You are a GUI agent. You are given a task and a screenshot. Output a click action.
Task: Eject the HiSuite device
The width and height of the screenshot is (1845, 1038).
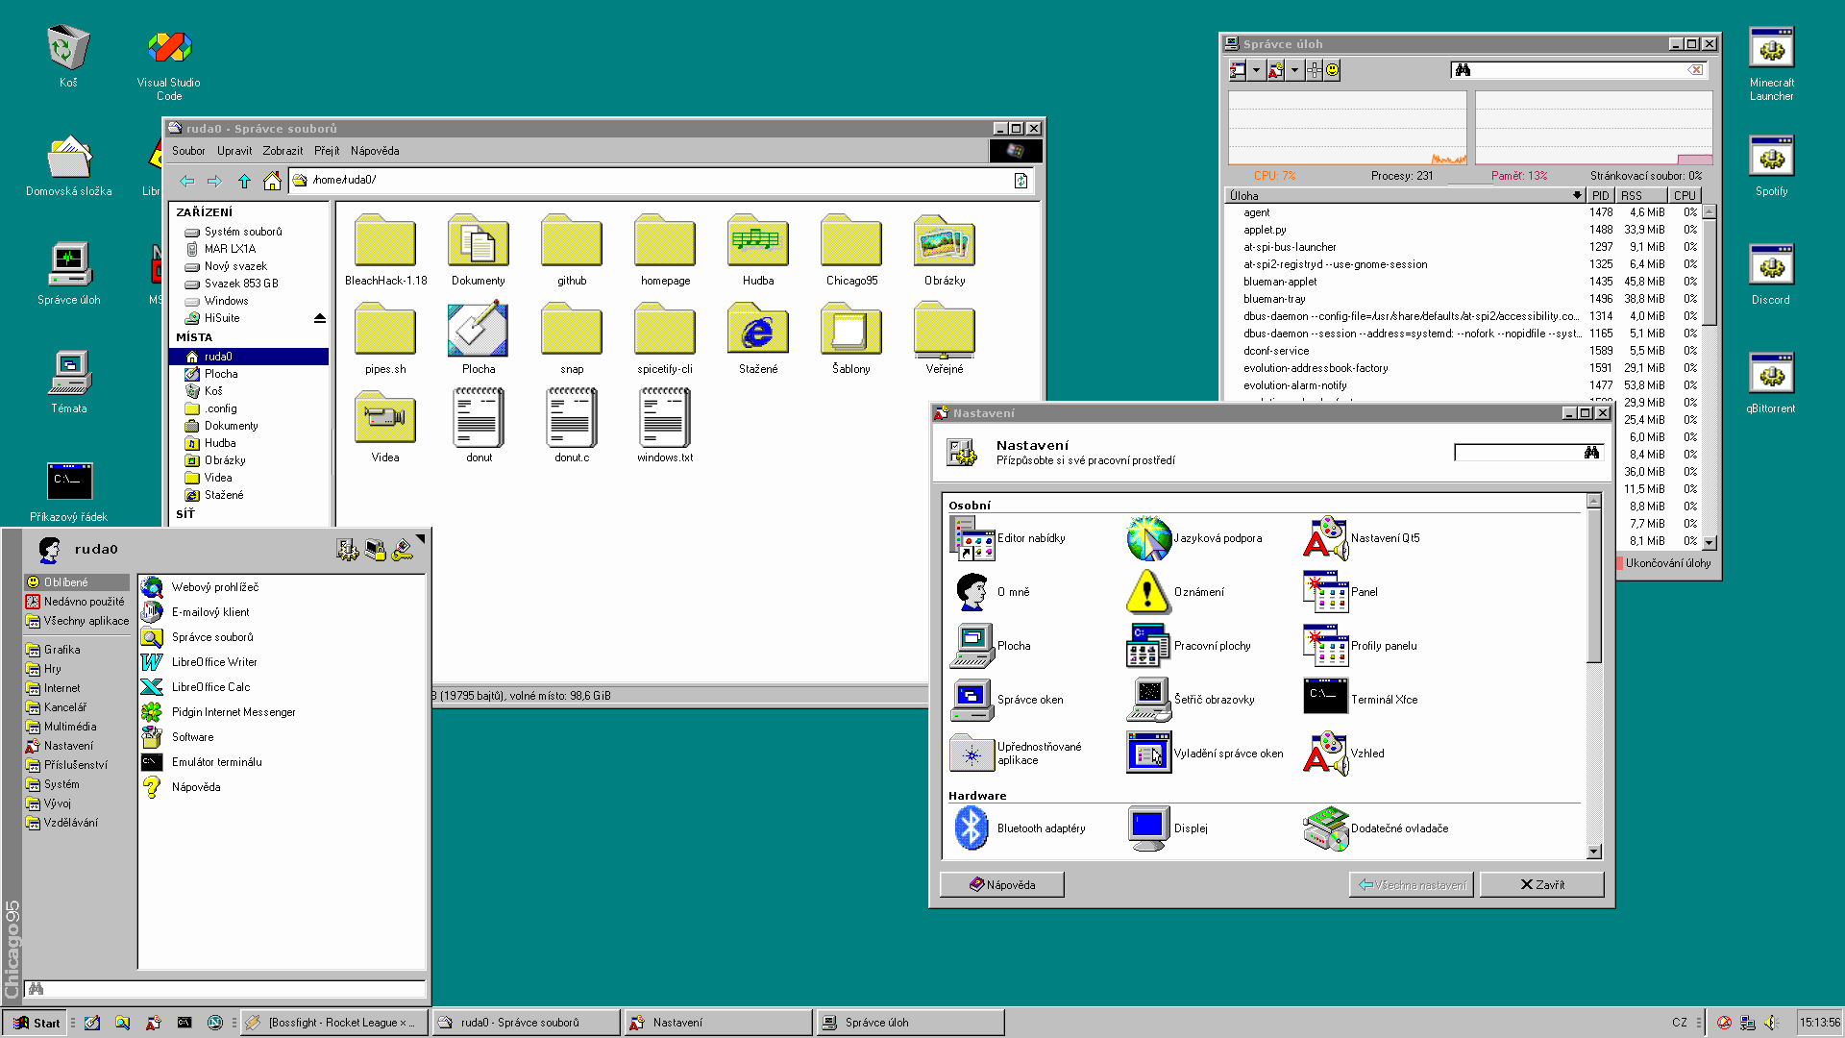point(320,318)
